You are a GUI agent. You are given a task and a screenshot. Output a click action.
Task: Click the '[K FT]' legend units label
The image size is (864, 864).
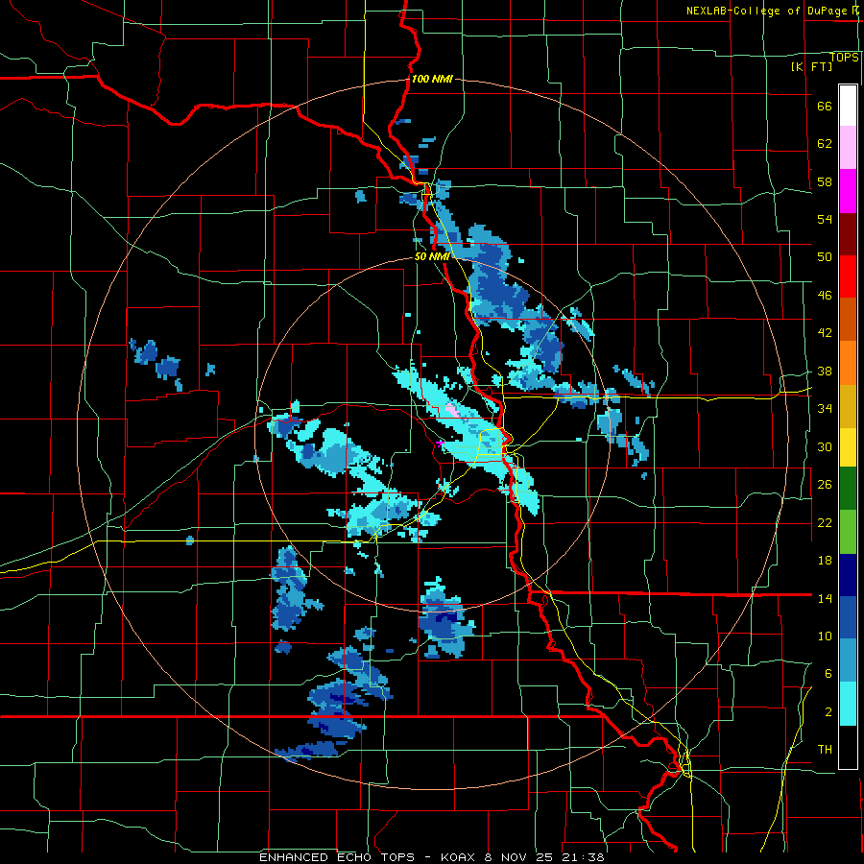coord(811,67)
